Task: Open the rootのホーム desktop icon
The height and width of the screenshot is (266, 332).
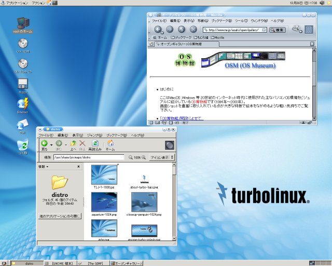Action: click(x=23, y=25)
